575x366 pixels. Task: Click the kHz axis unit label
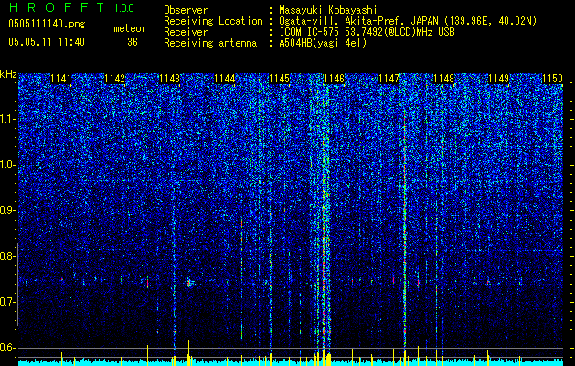click(x=8, y=74)
